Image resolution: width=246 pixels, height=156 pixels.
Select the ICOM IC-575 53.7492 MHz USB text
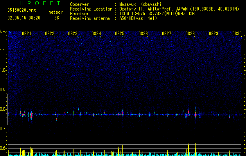pyautogui.click(x=157, y=14)
